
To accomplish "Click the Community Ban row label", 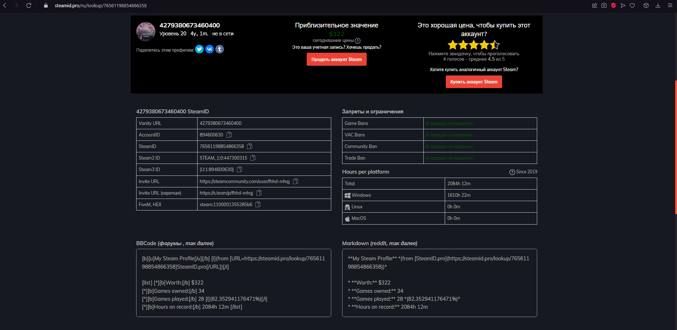I will (361, 146).
